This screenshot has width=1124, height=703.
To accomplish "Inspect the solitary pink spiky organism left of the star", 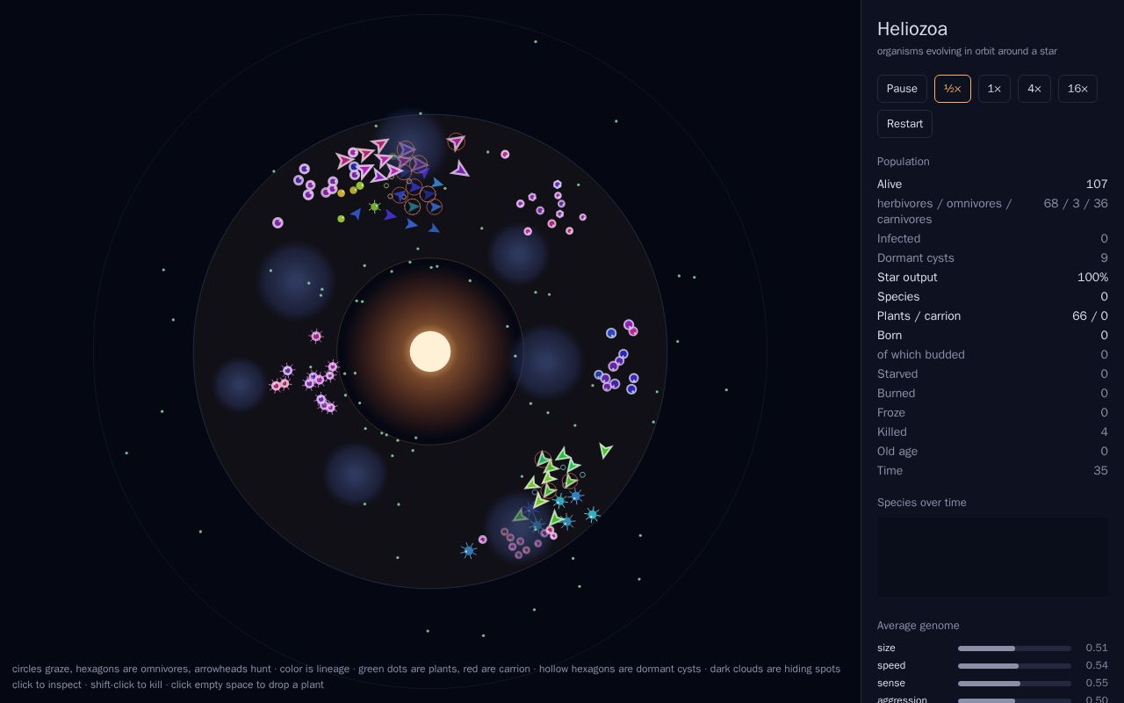I will click(x=316, y=336).
